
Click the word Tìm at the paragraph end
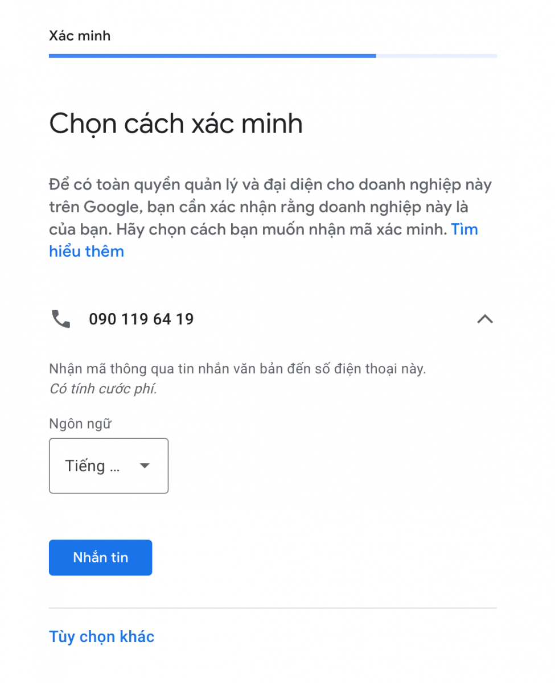[x=464, y=229]
